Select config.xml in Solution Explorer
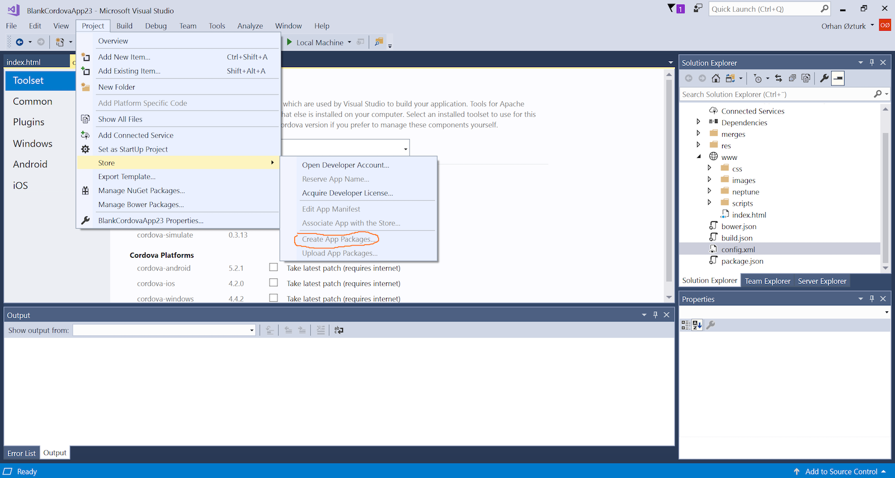Image resolution: width=895 pixels, height=478 pixels. tap(738, 249)
